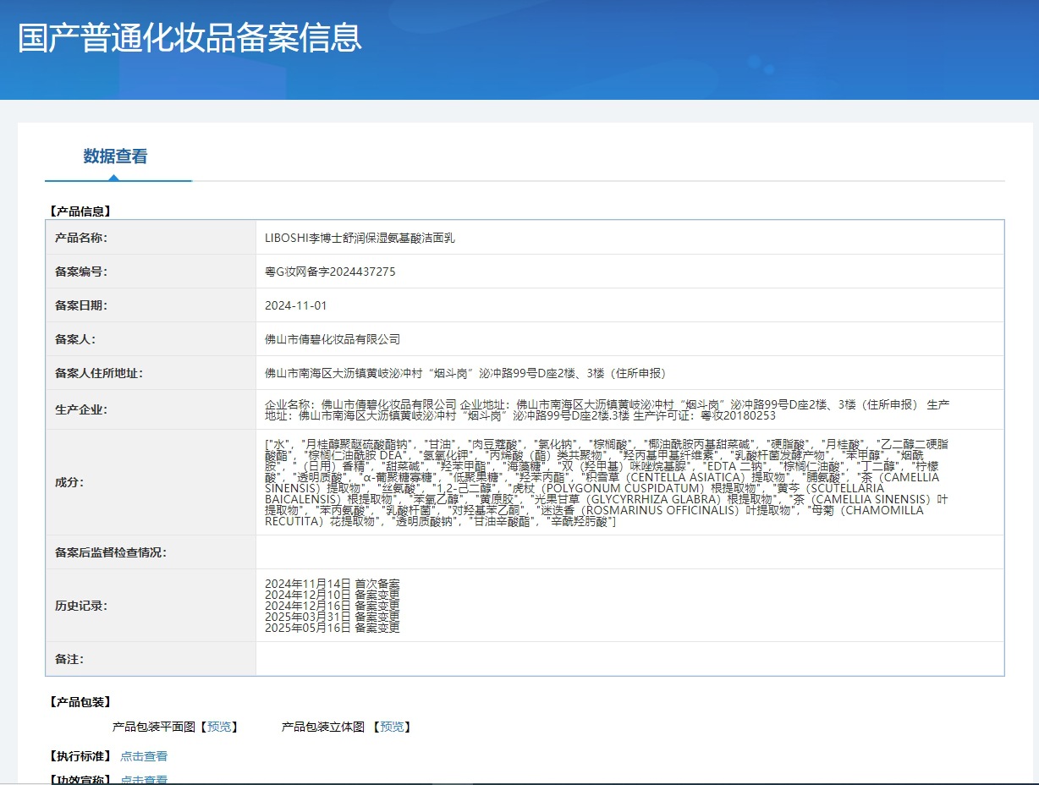Select product name LIBOSHI李博士舒润保湿氨基酸洁面乳
The height and width of the screenshot is (785, 1039).
pyautogui.click(x=360, y=238)
